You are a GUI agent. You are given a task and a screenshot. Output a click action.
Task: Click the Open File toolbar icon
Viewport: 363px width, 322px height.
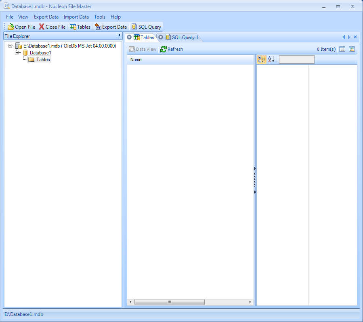coord(11,27)
